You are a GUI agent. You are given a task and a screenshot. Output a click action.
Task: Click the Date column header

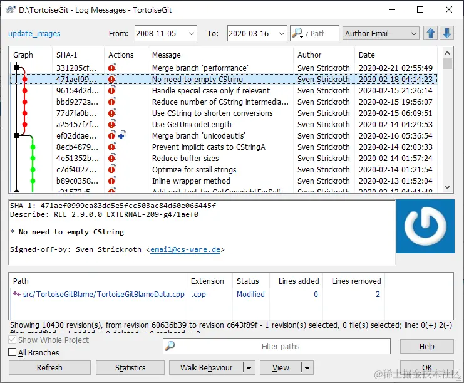[396, 55]
